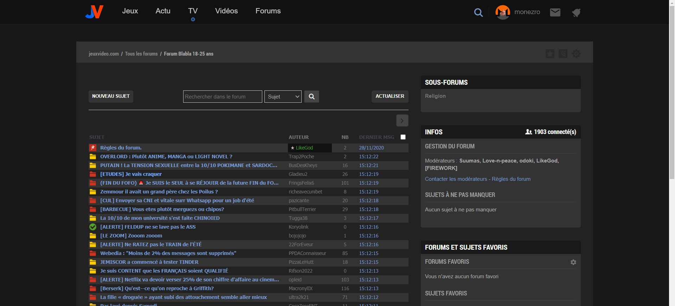Image resolution: width=675 pixels, height=306 pixels.
Task: Open the Sujet search type dropdown
Action: (283, 96)
